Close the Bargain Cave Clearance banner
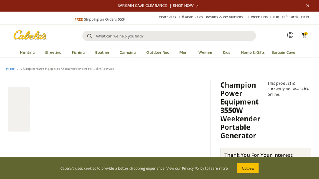Image resolution: width=319 pixels, height=179 pixels. (x=307, y=6)
